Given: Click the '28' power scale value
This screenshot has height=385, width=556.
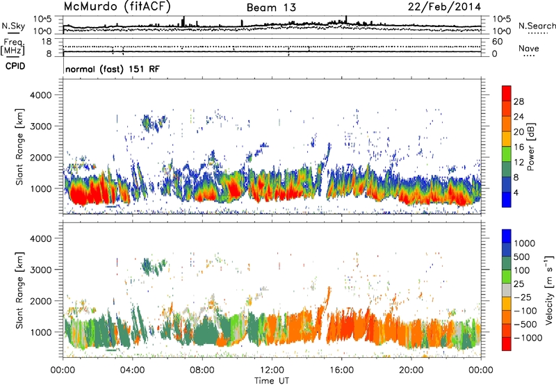Looking at the screenshot, I should 518,101.
